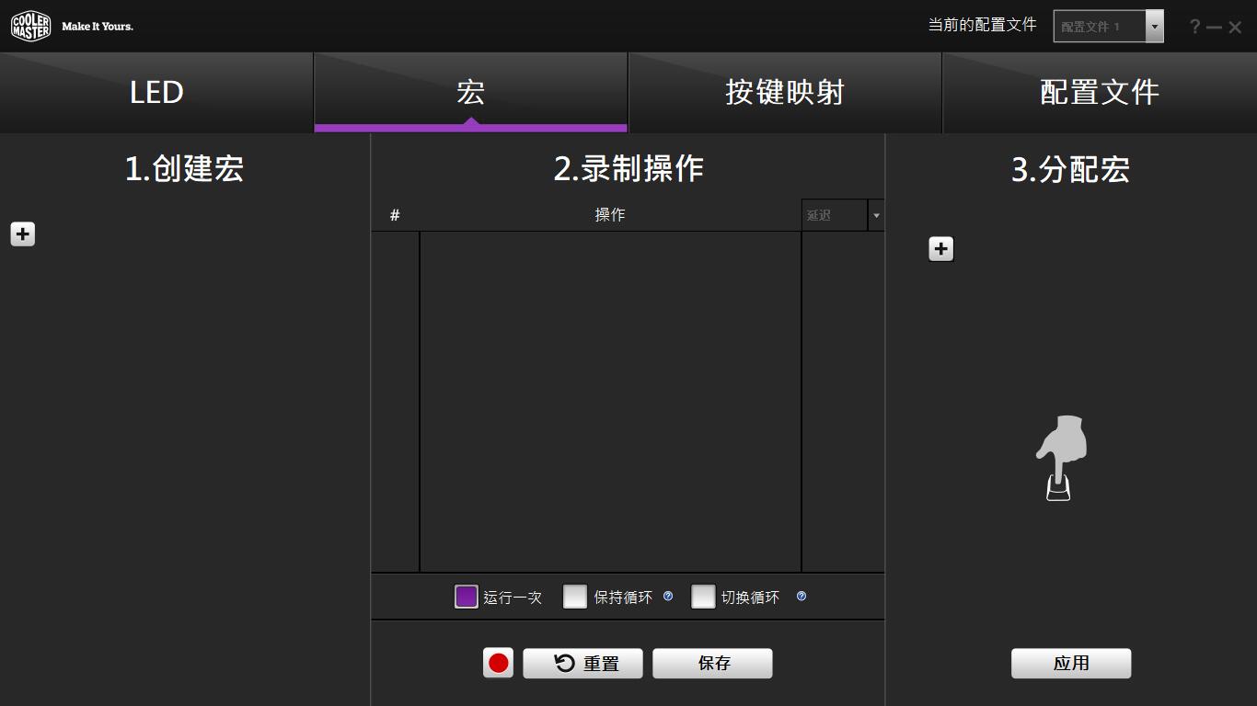Click the Cooler Master logo

click(x=31, y=25)
